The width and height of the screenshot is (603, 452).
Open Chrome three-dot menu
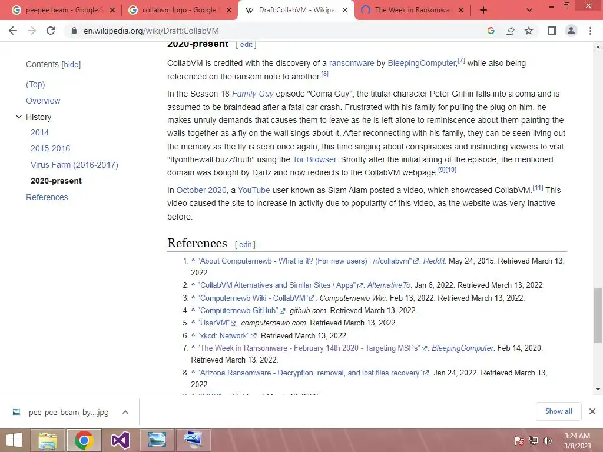(x=590, y=31)
